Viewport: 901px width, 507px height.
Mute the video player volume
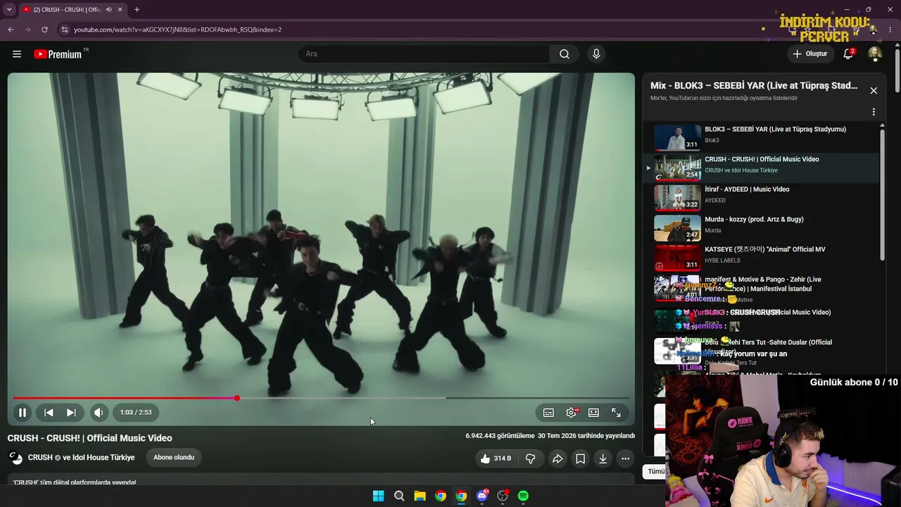pyautogui.click(x=99, y=413)
